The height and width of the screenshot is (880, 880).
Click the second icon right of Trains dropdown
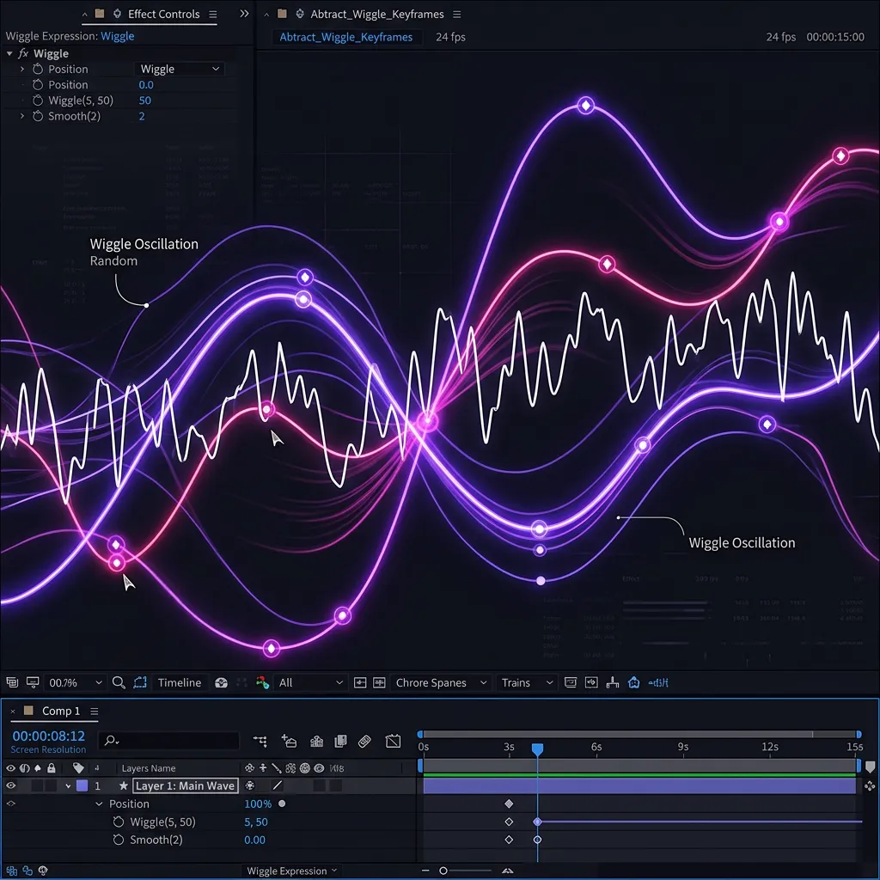pyautogui.click(x=591, y=682)
